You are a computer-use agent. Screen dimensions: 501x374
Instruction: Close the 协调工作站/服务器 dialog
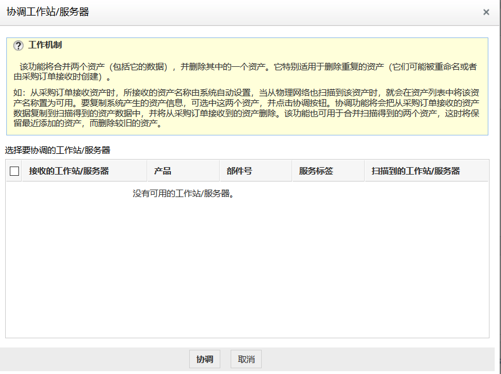486,12
